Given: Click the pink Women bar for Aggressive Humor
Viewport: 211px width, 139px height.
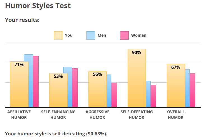Looking at the screenshot, I should point(114,95).
